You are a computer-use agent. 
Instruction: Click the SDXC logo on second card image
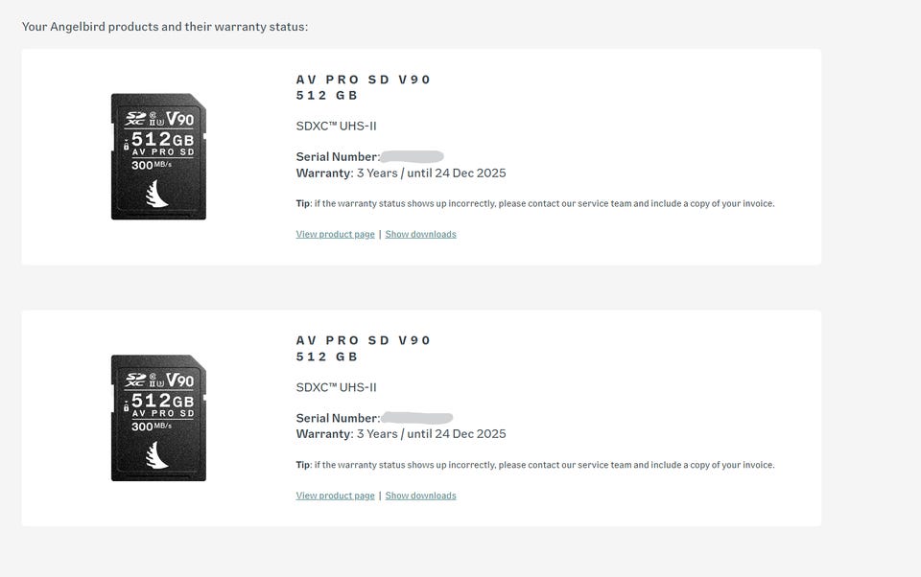pyautogui.click(x=135, y=381)
